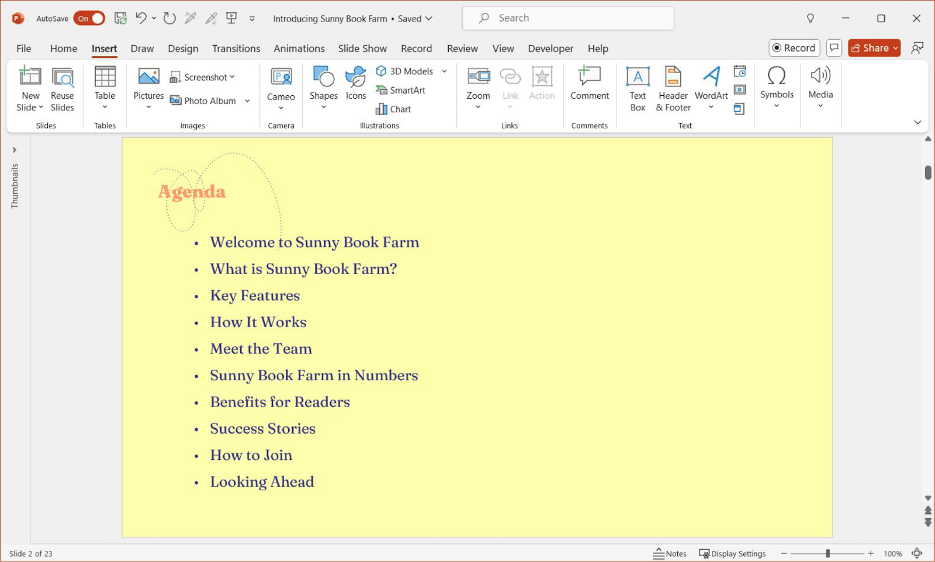
Task: Click the Search input box
Action: 568,18
